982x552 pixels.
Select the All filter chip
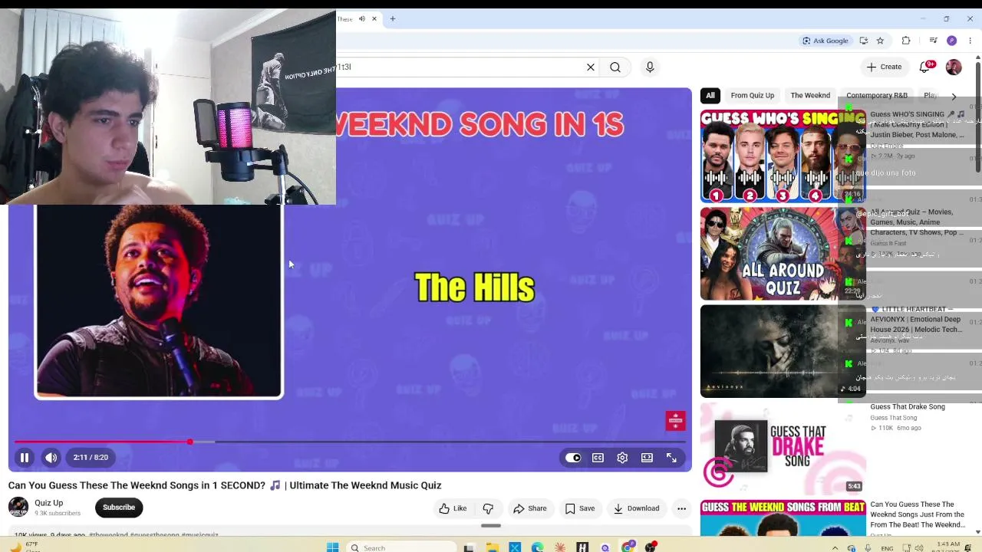click(x=710, y=96)
